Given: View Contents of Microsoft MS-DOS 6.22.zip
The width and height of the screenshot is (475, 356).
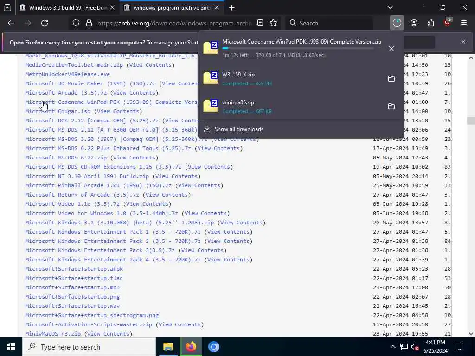Looking at the screenshot, I should (x=134, y=158).
